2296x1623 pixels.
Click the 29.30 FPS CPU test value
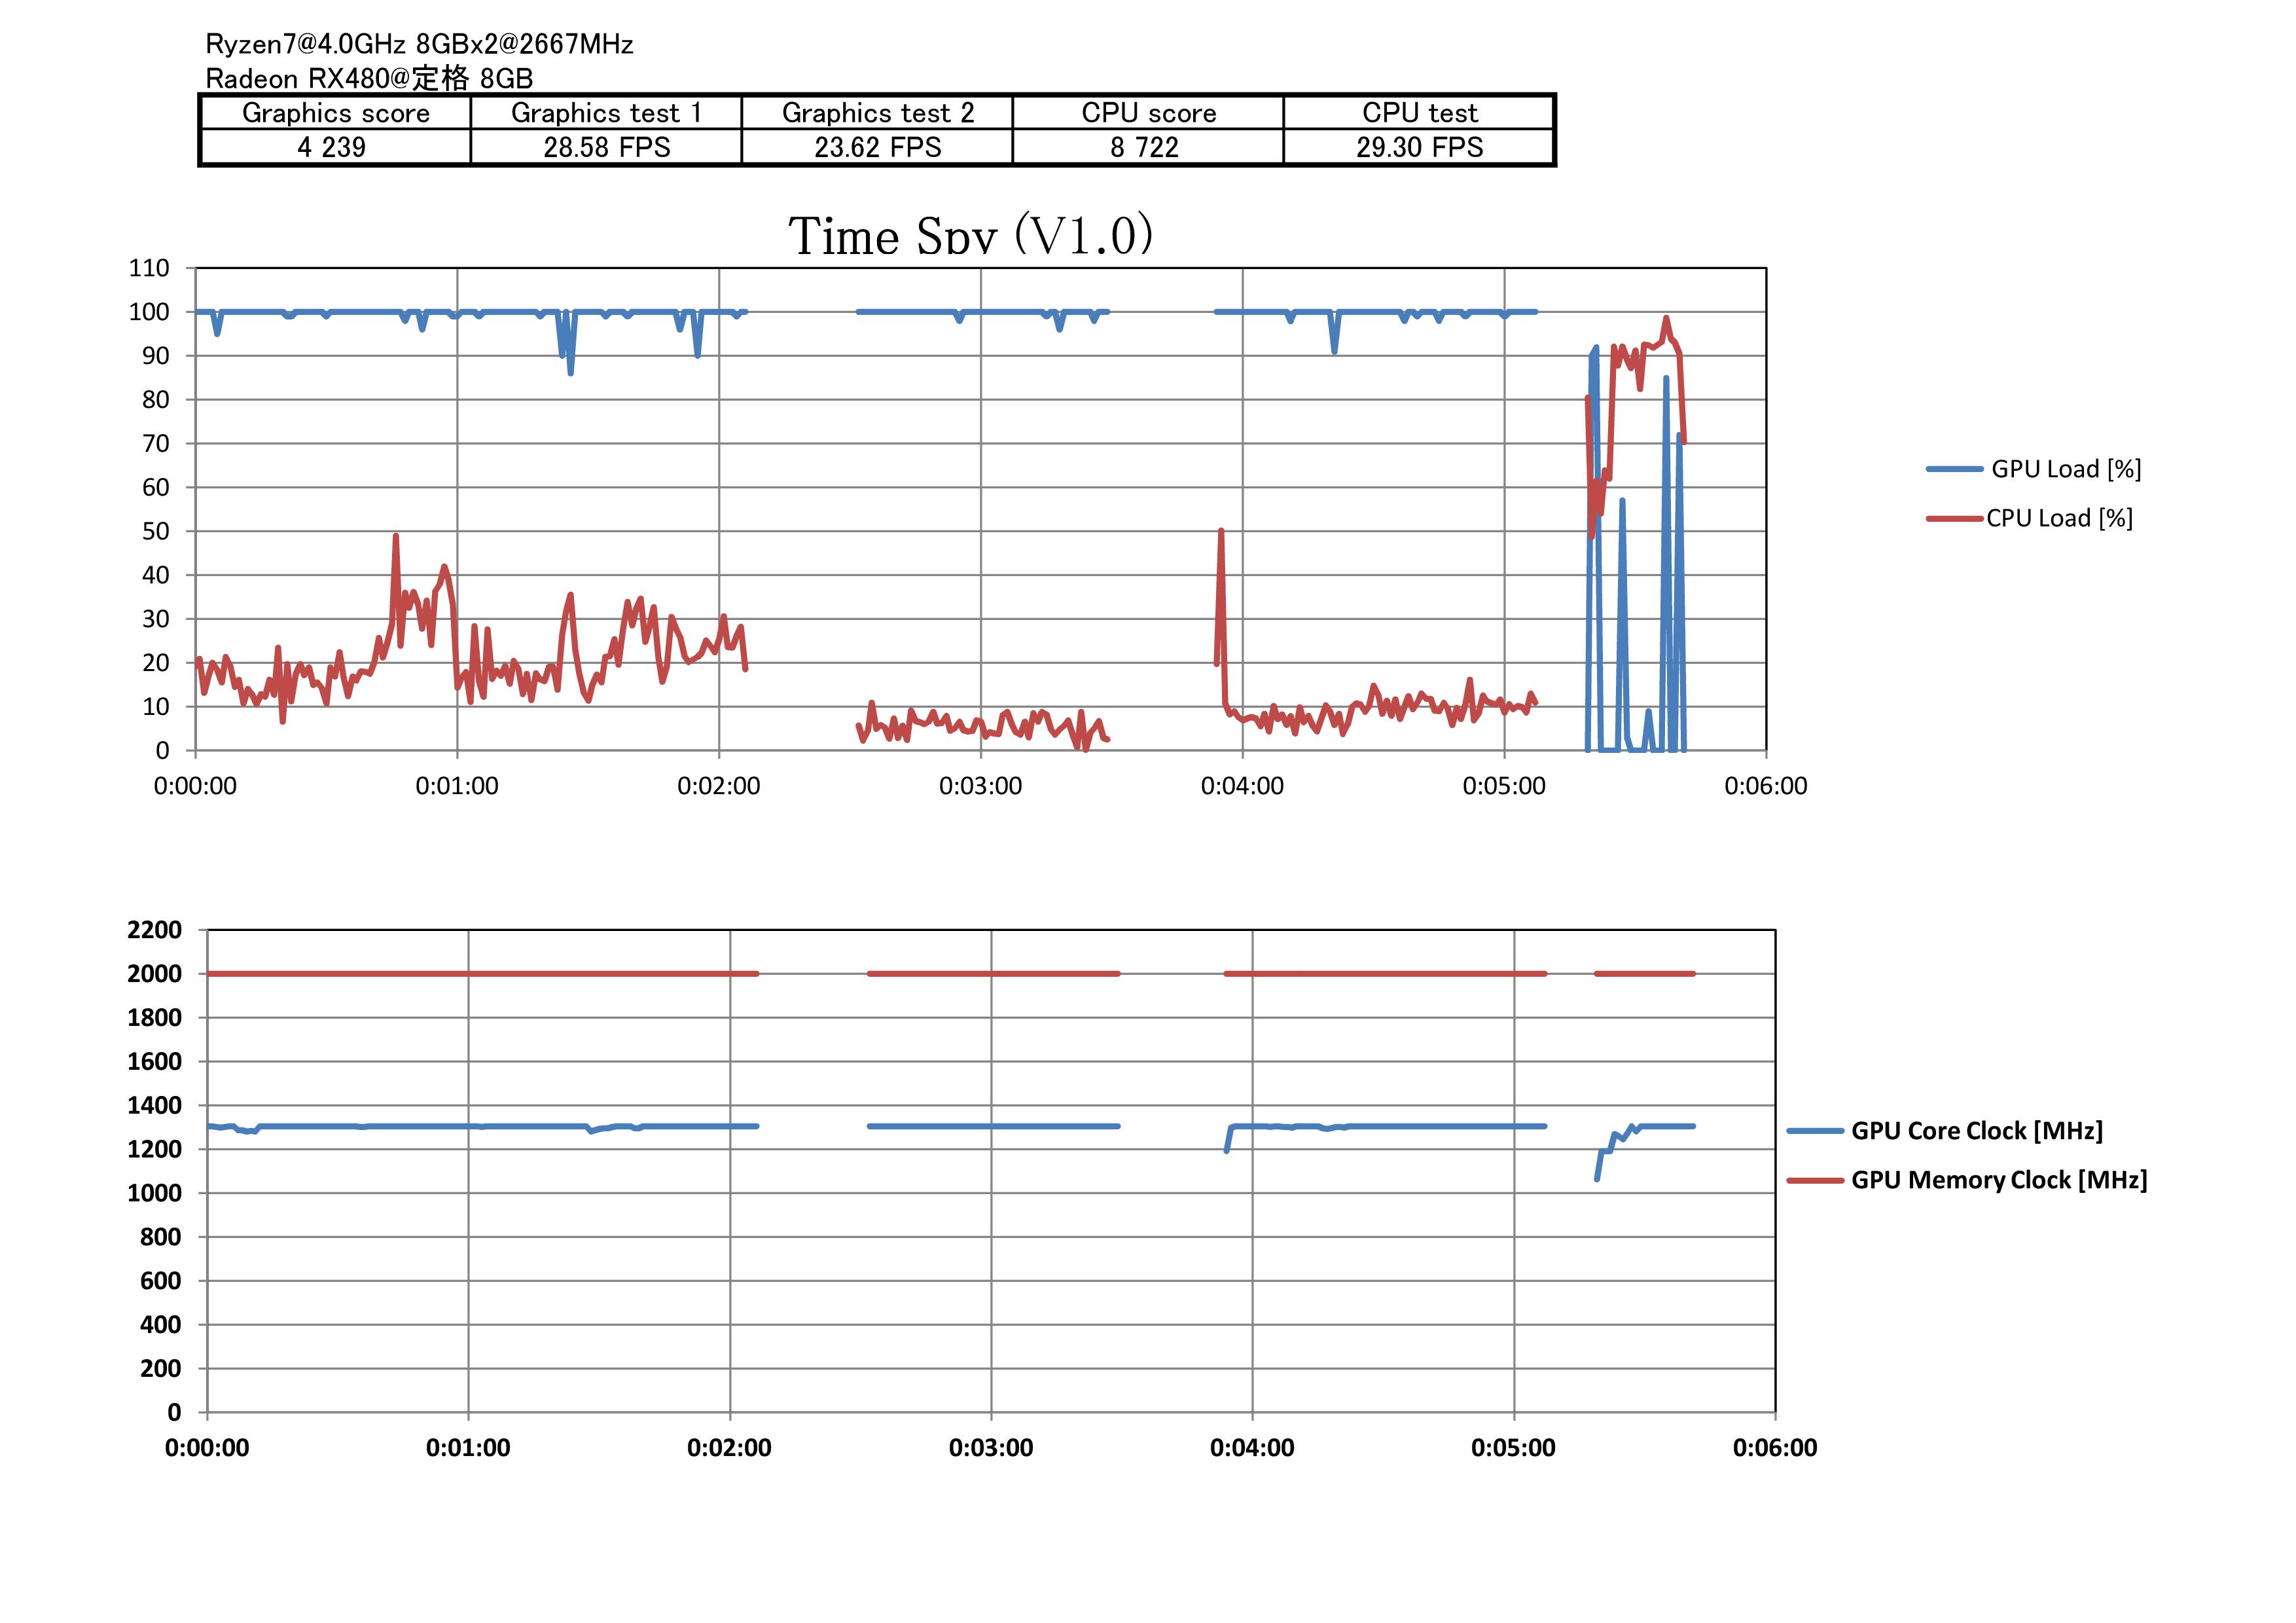coord(1419,147)
